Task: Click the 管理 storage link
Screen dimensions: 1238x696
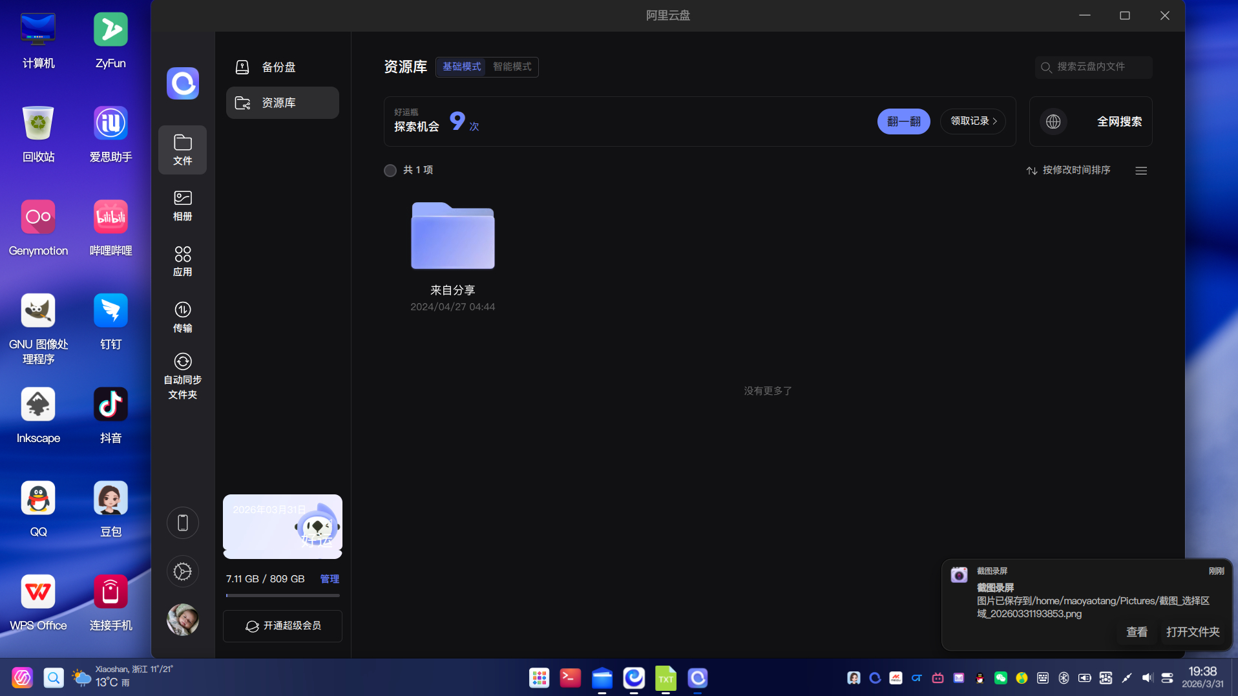Action: point(330,579)
